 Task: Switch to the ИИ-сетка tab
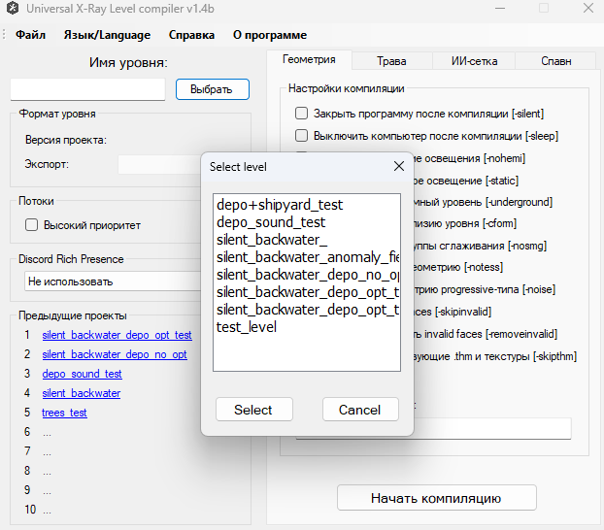point(474,60)
